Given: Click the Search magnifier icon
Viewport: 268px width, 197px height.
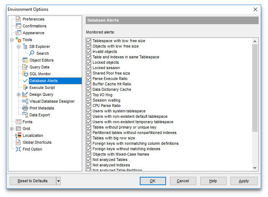Looking at the screenshot, I should (x=32, y=53).
